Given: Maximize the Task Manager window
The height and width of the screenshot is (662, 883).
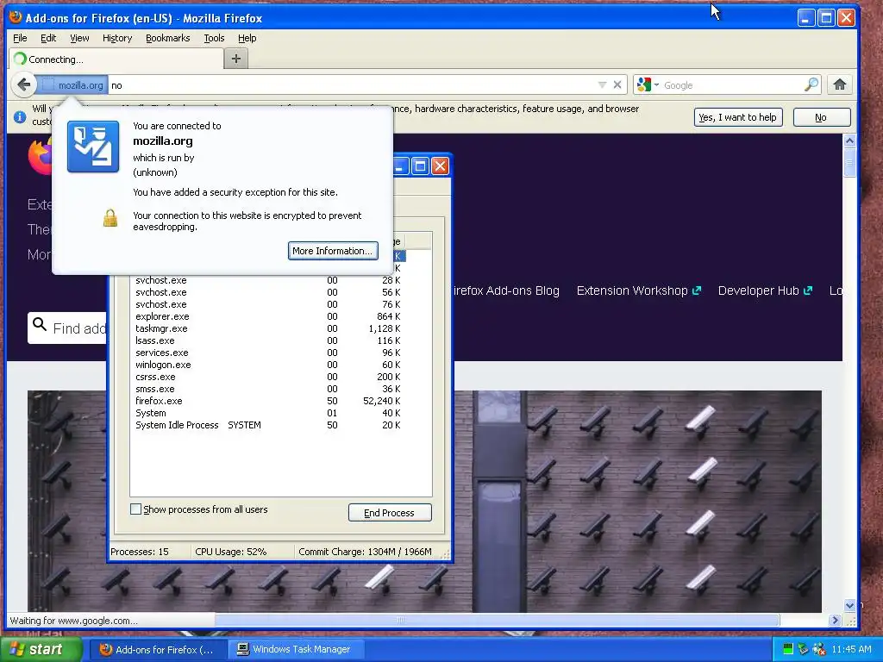Looking at the screenshot, I should (420, 166).
